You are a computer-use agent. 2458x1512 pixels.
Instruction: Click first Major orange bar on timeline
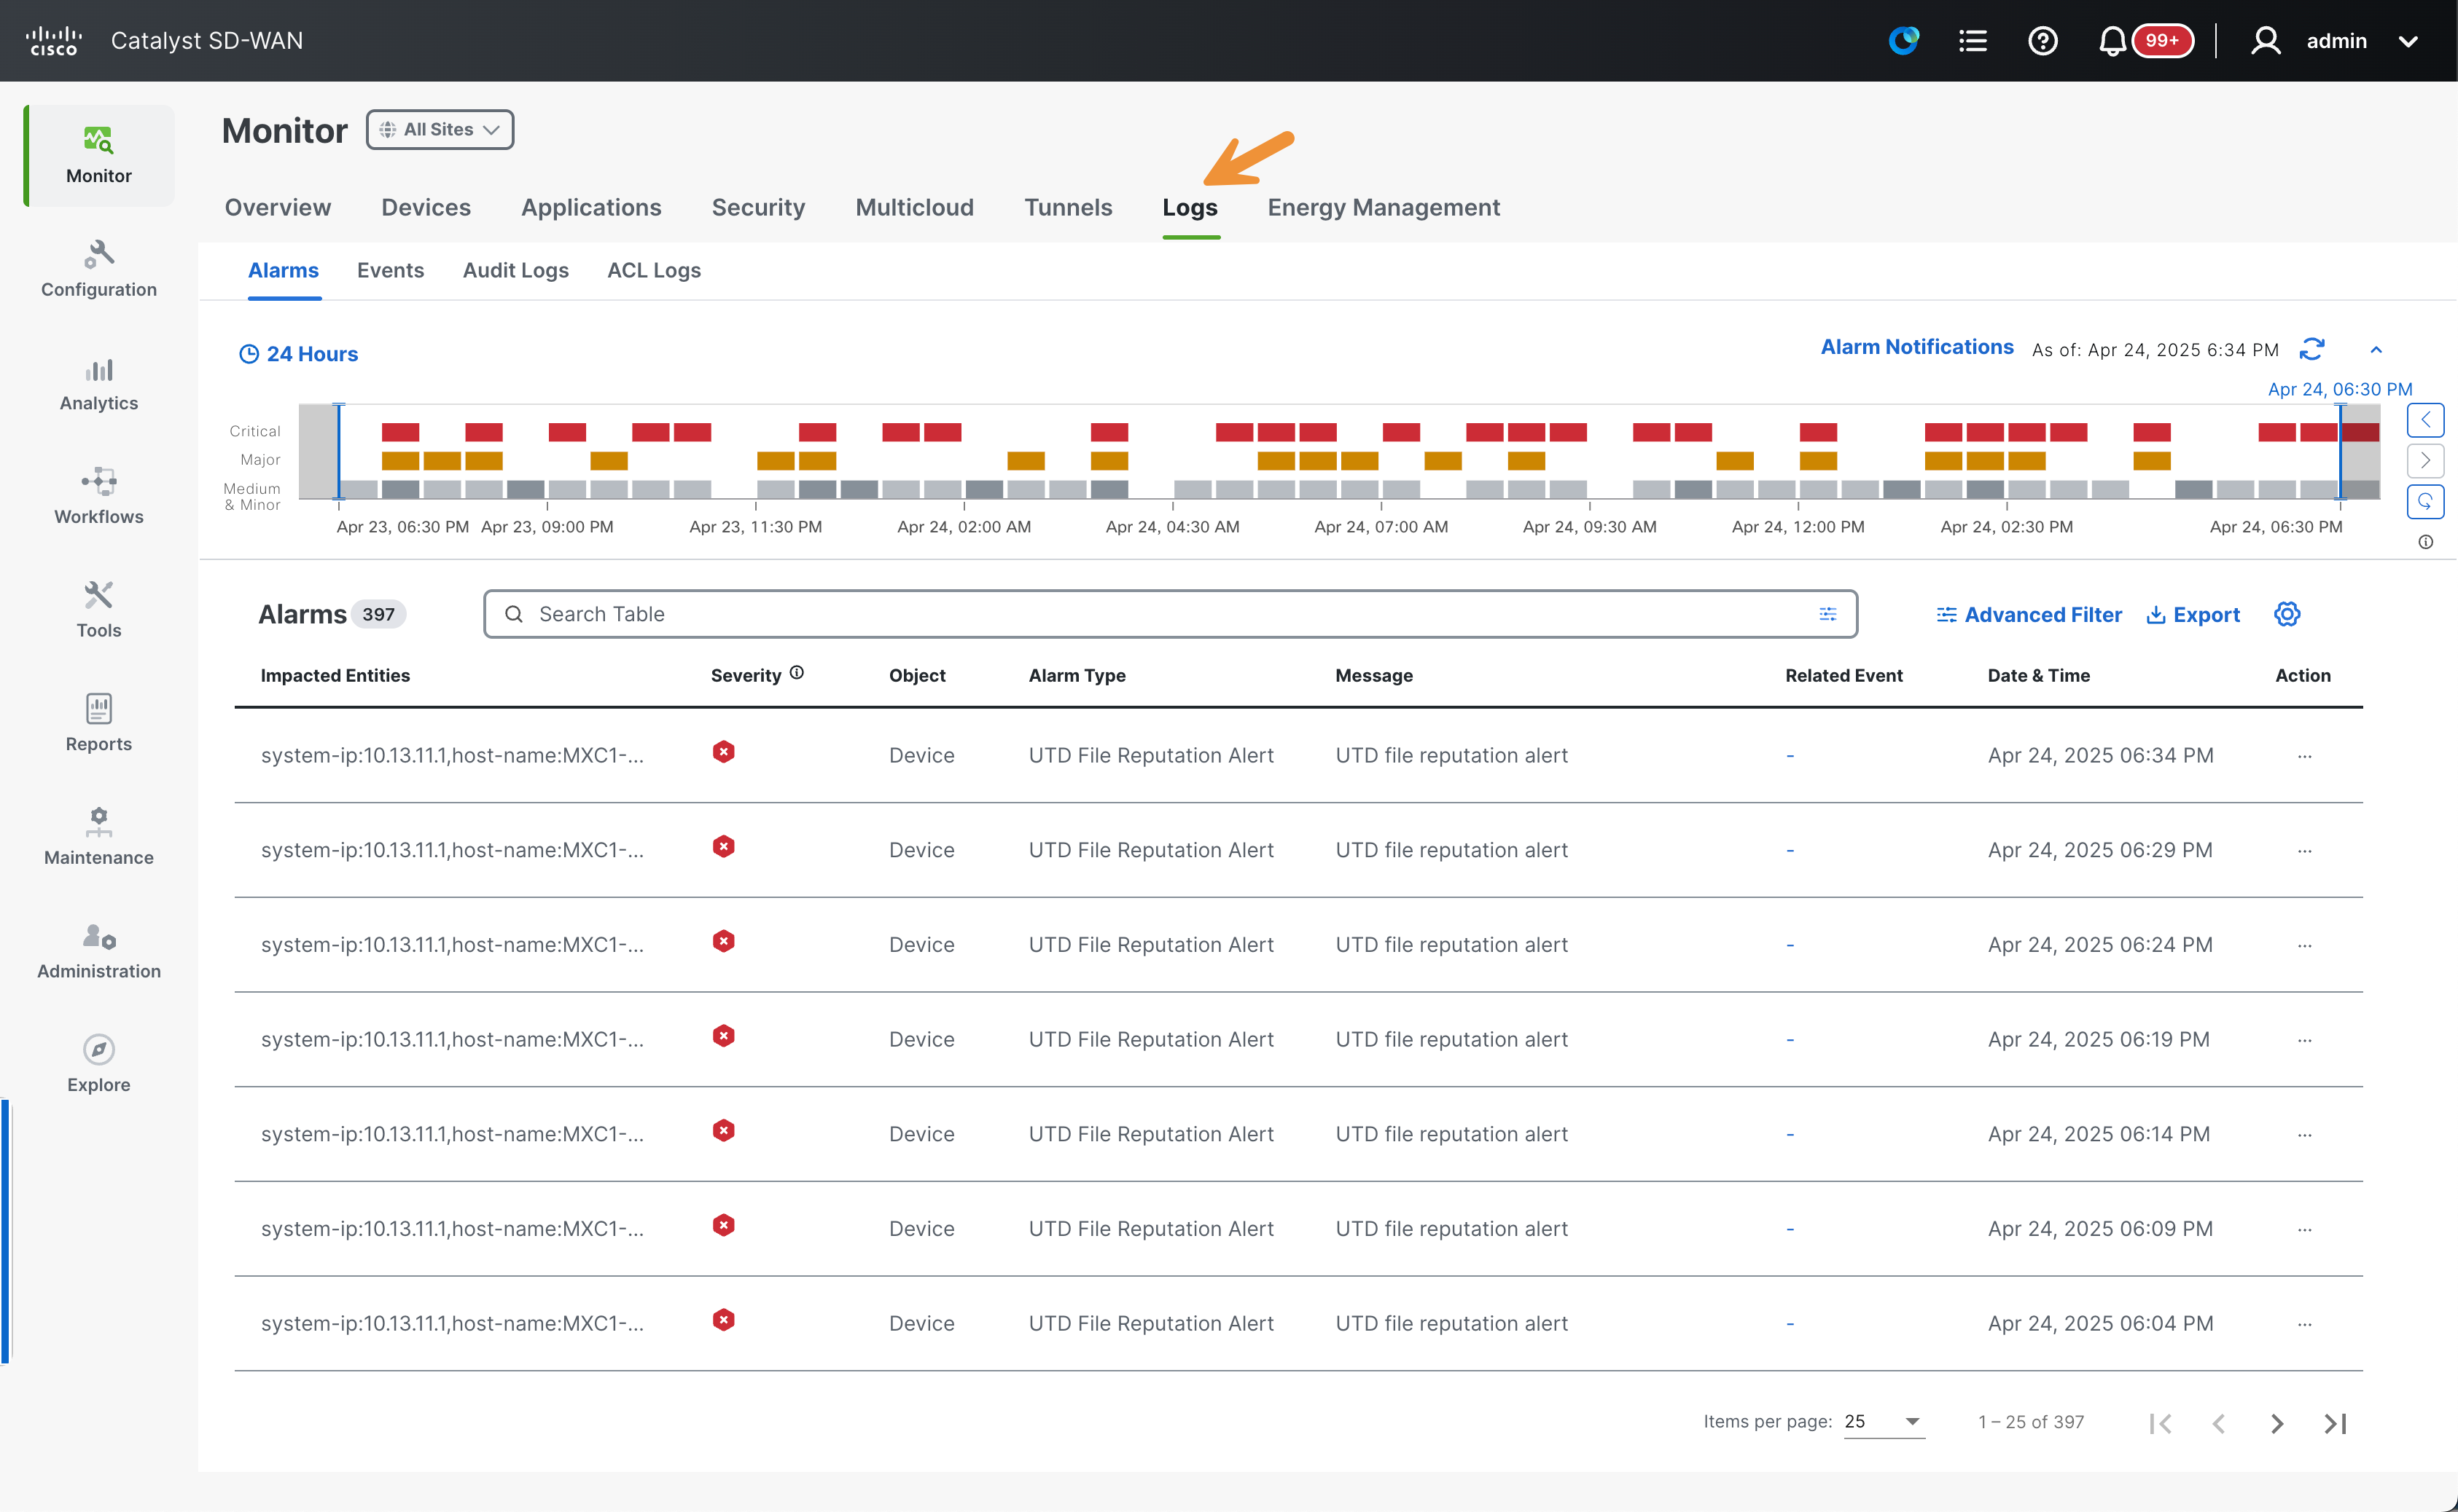400,461
